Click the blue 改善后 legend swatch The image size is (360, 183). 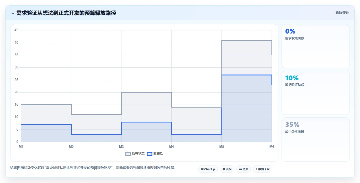(x=149, y=154)
